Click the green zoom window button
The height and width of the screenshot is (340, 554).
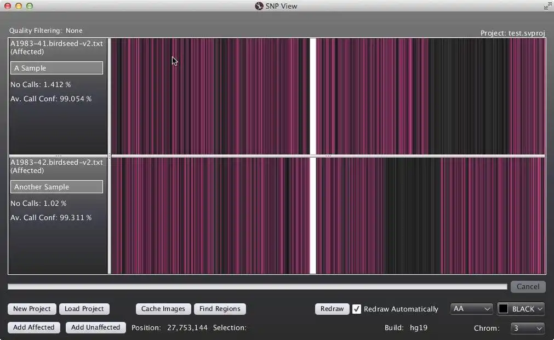click(30, 6)
